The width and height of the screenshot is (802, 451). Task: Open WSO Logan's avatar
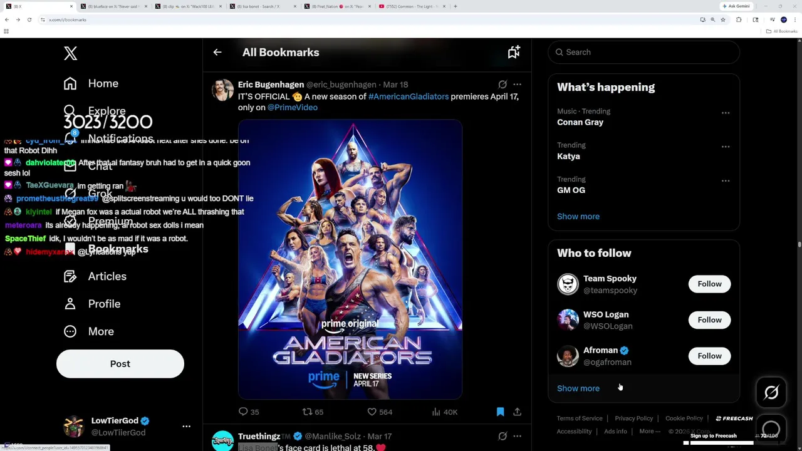(568, 320)
